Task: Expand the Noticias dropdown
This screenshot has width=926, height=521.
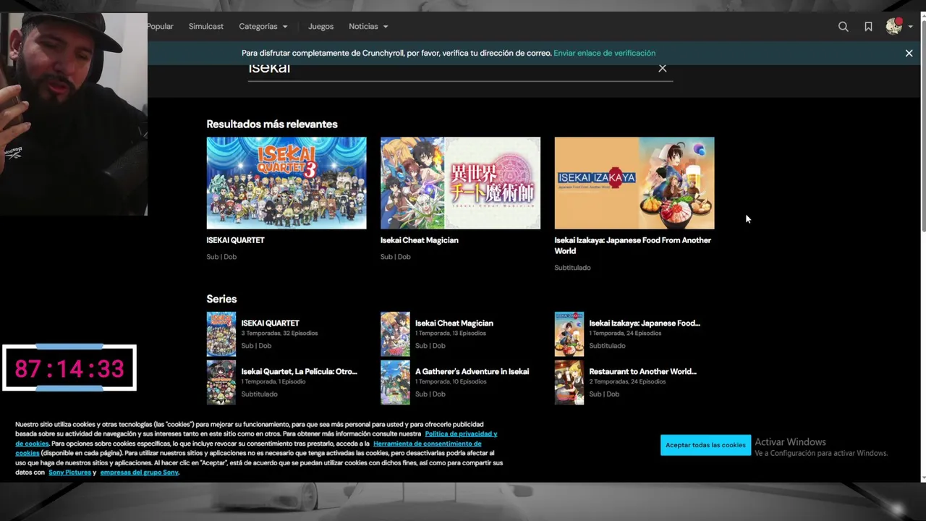Action: click(x=368, y=27)
